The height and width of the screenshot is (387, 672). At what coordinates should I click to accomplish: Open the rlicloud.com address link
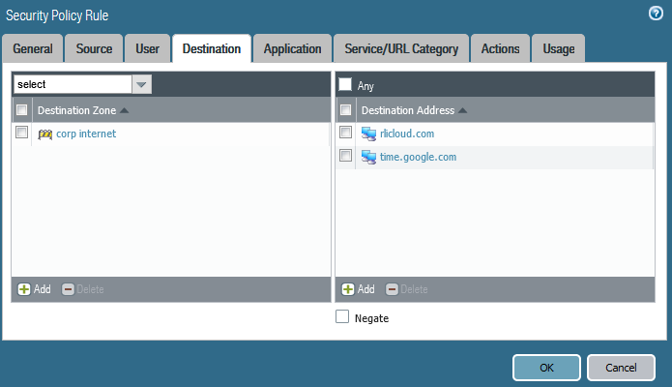pyautogui.click(x=407, y=134)
